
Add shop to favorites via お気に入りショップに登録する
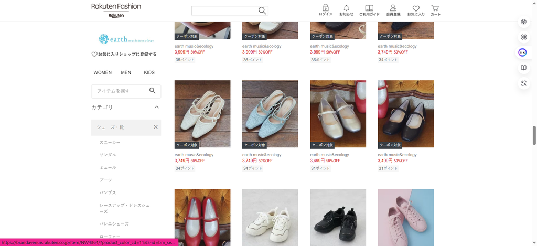124,54
